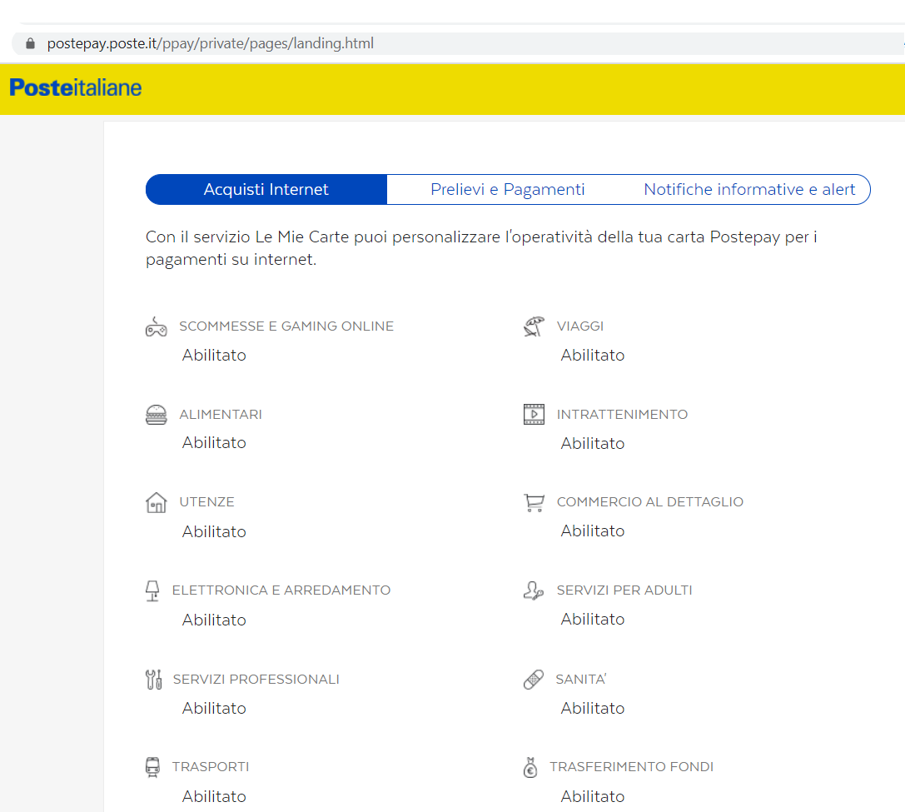
Task: Click the UTENZE category label
Action: coord(206,502)
